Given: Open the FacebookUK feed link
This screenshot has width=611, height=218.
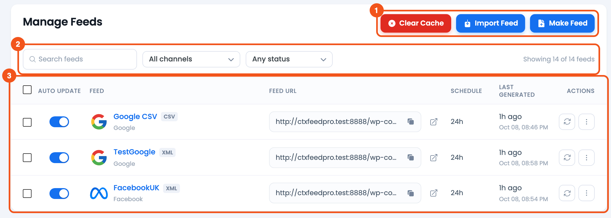Looking at the screenshot, I should [x=136, y=188].
